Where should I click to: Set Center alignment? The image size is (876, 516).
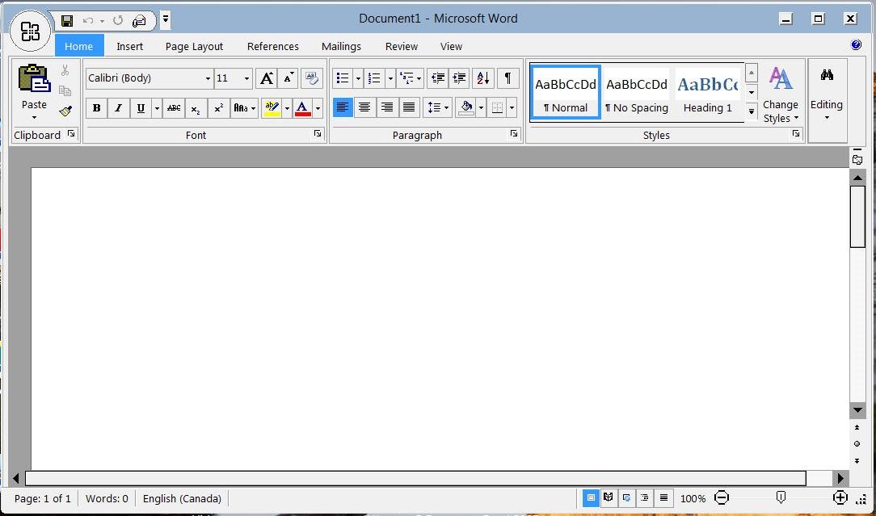pyautogui.click(x=364, y=107)
